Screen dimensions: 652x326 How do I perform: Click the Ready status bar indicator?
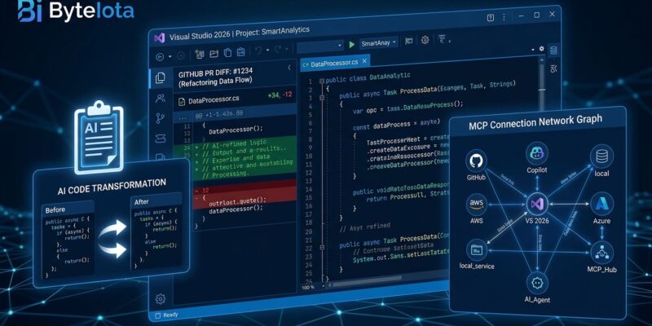(167, 315)
